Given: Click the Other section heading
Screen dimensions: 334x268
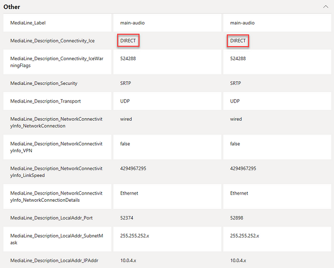Looking at the screenshot, I should point(12,7).
